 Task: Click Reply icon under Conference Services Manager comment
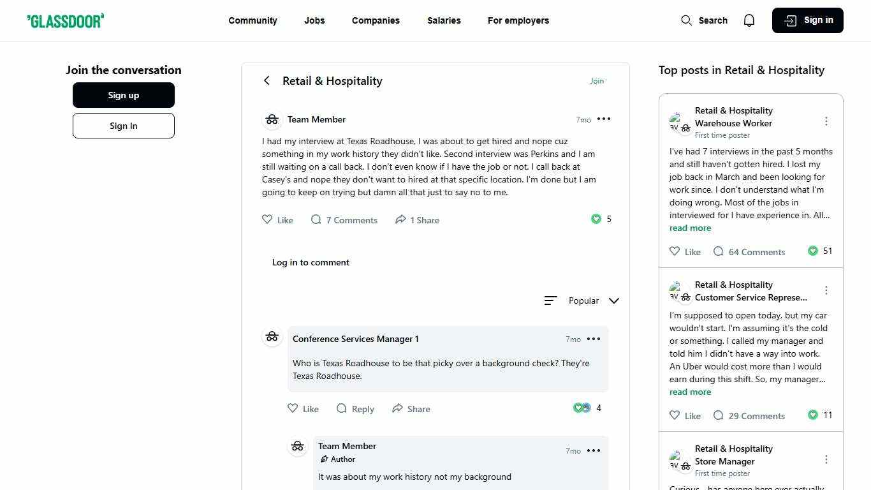click(x=342, y=408)
